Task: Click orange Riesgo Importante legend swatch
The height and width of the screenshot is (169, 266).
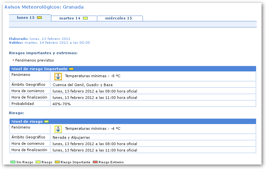Action: pos(57,162)
